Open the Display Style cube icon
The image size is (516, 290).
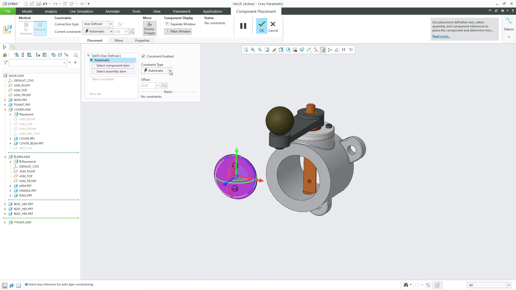281,50
